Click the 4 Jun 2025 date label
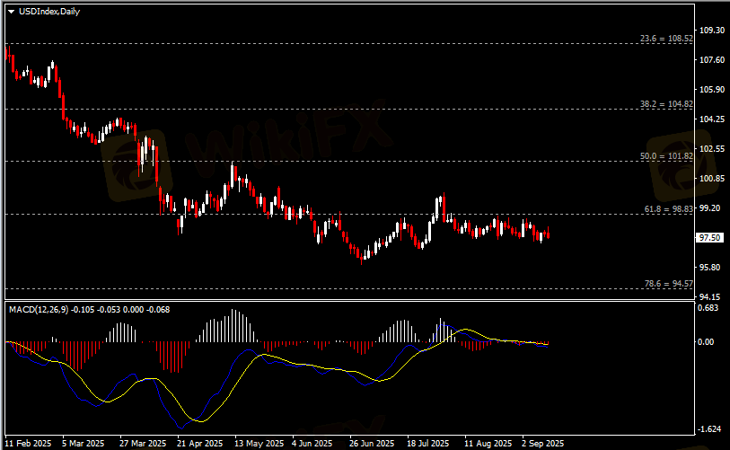Image resolution: width=730 pixels, height=450 pixels. tap(312, 444)
